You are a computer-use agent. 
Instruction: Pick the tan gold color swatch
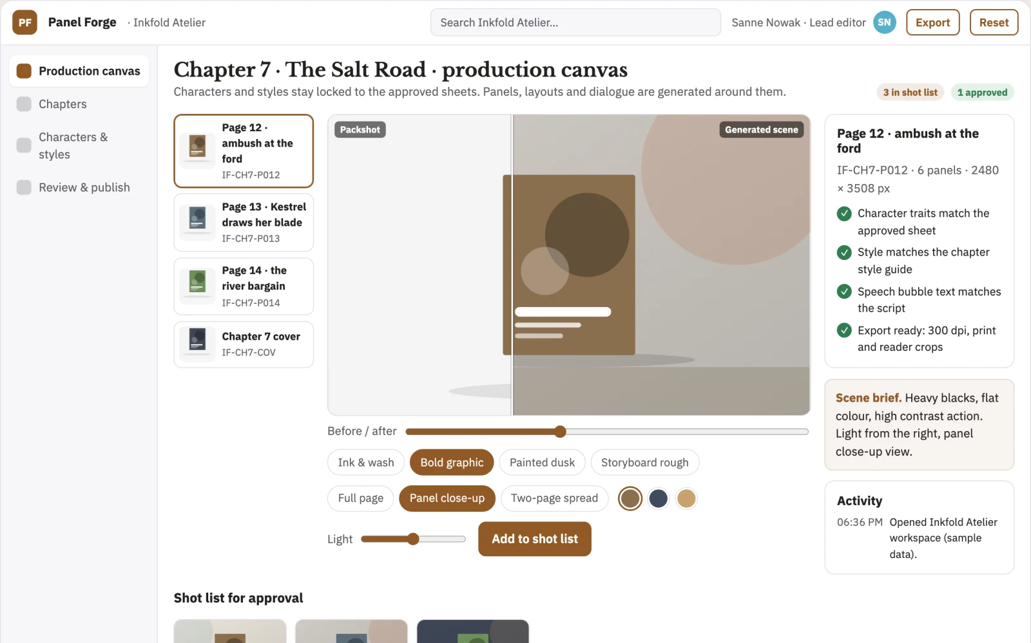point(686,498)
